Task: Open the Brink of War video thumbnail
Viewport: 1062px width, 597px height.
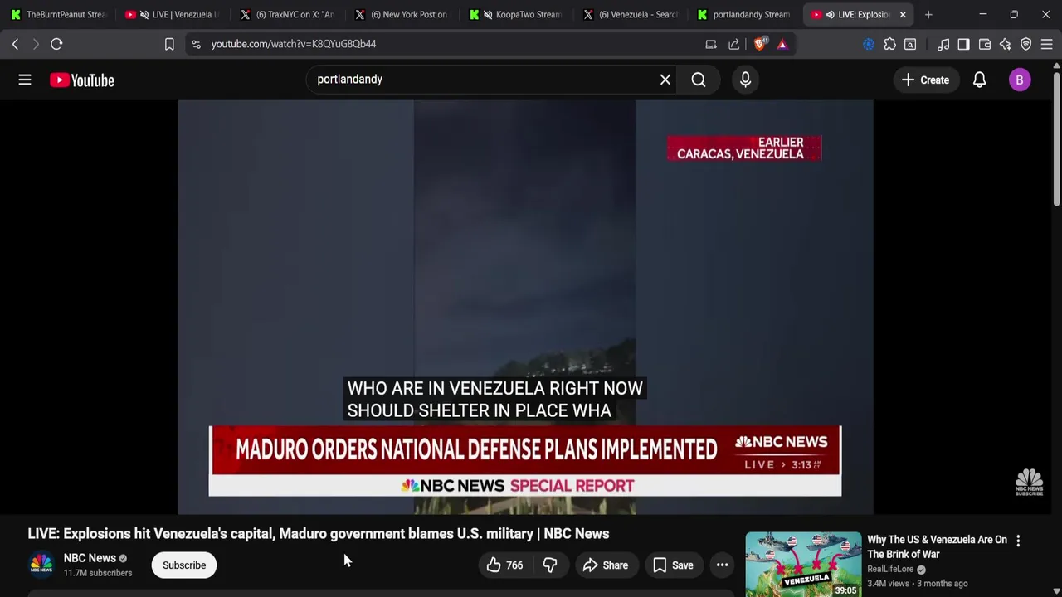Action: [x=803, y=565]
